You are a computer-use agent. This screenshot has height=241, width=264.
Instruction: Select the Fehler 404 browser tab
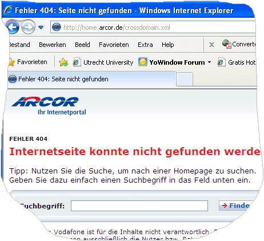tap(92, 79)
